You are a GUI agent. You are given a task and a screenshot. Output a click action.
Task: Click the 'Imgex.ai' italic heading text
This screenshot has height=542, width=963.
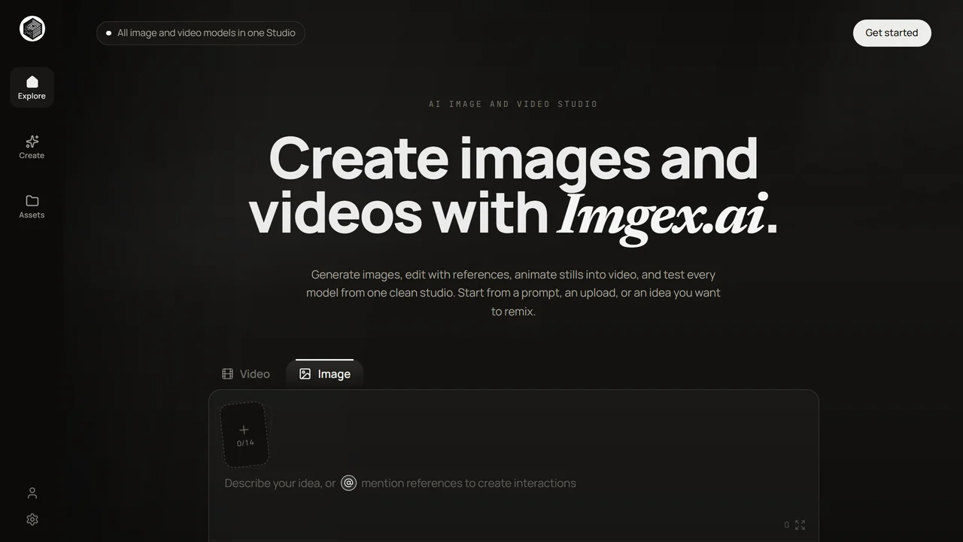tap(661, 216)
